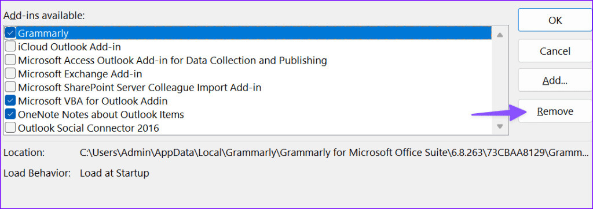
Task: Click the Grammarly location path text
Action: (x=334, y=153)
